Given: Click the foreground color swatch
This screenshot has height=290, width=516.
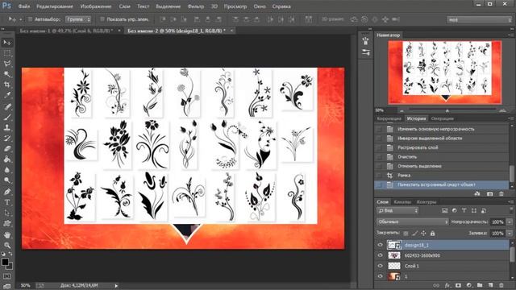Looking at the screenshot, I should [x=5, y=262].
